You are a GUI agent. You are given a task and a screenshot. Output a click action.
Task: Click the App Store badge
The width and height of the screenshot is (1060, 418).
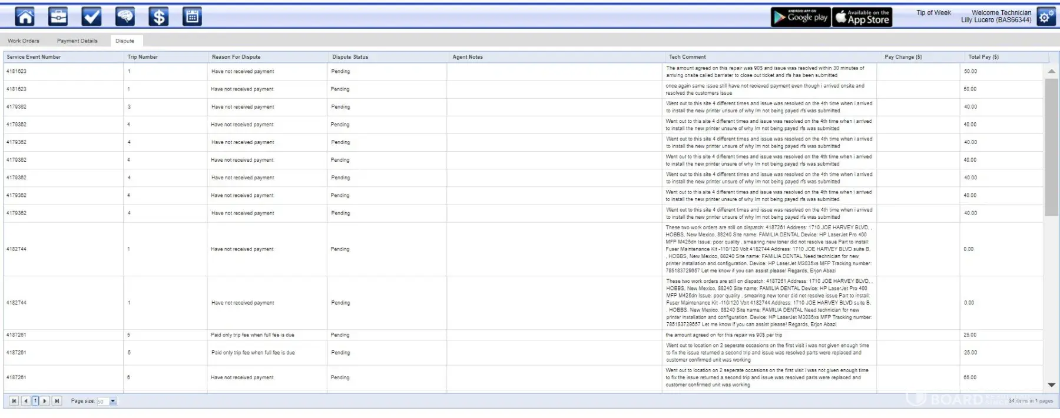click(x=862, y=17)
